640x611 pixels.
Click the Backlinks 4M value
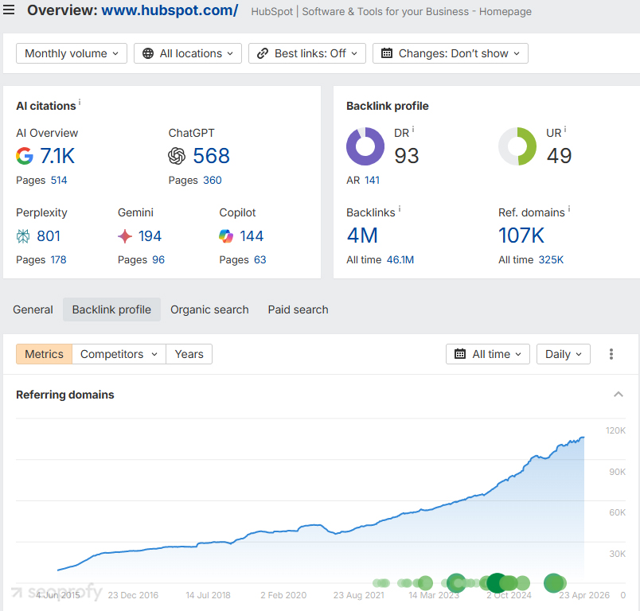coord(362,235)
